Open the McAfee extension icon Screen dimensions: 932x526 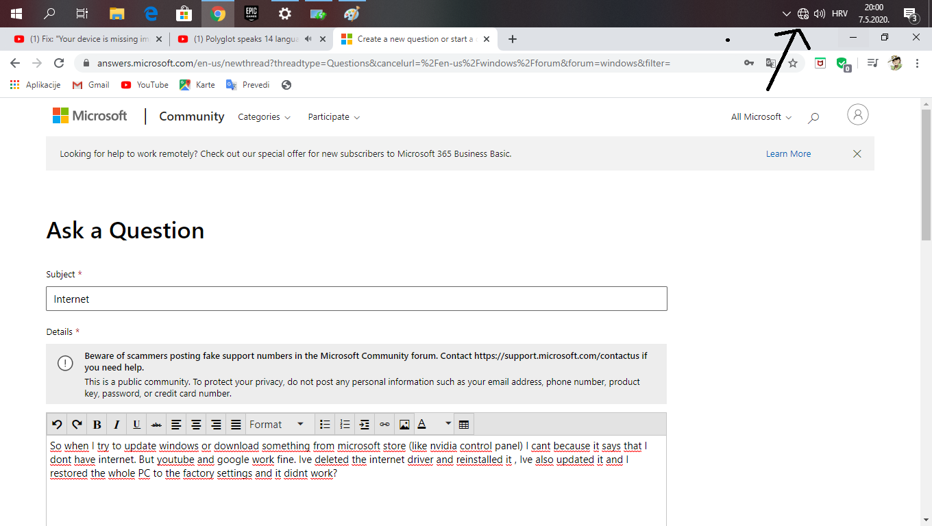point(820,63)
